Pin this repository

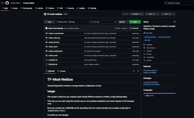pos(125,14)
